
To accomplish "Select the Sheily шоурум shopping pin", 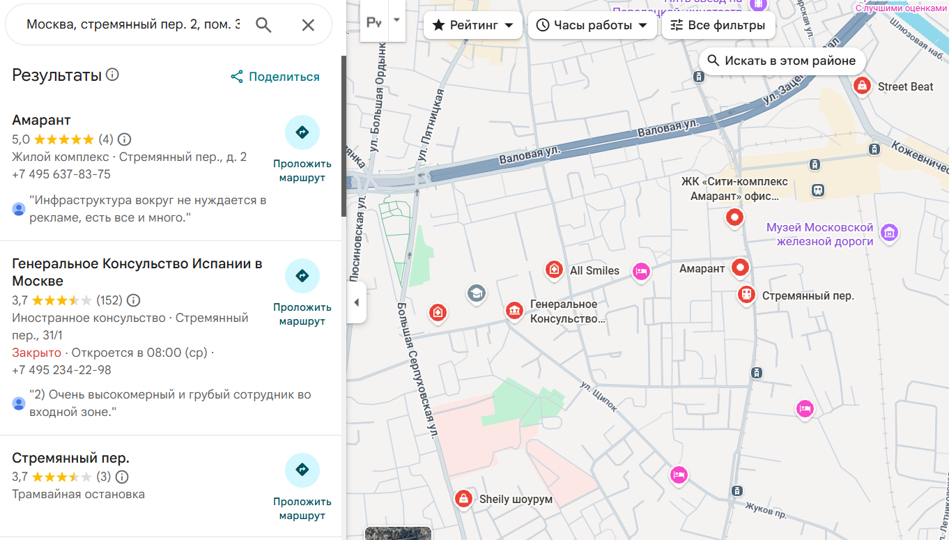I will tap(463, 499).
